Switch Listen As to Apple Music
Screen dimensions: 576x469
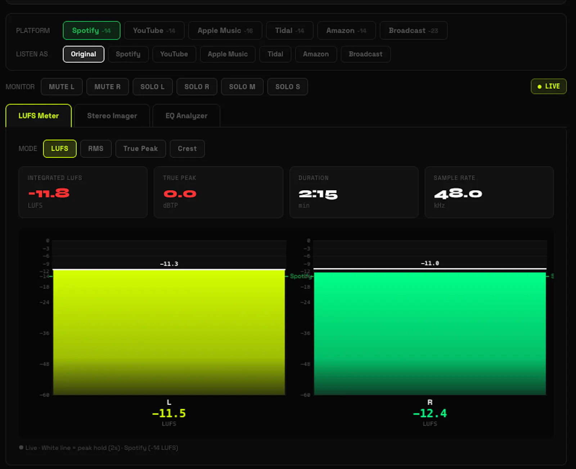(228, 54)
